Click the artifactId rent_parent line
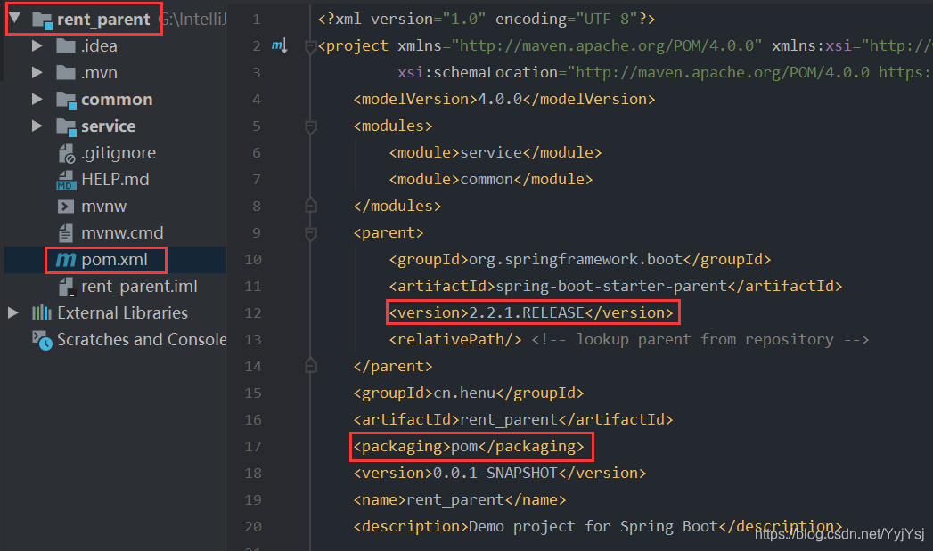 513,419
